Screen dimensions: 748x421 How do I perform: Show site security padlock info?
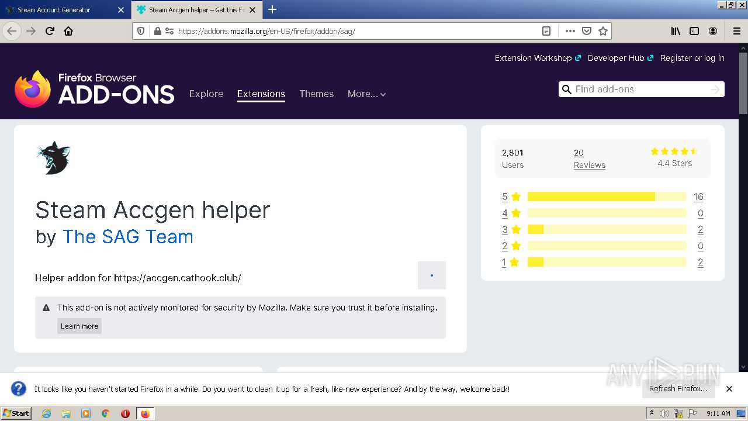pos(157,31)
